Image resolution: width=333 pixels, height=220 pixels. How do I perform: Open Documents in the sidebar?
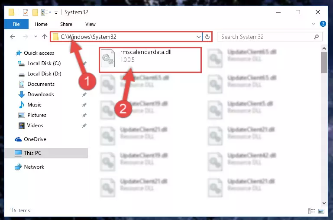pos(37,84)
